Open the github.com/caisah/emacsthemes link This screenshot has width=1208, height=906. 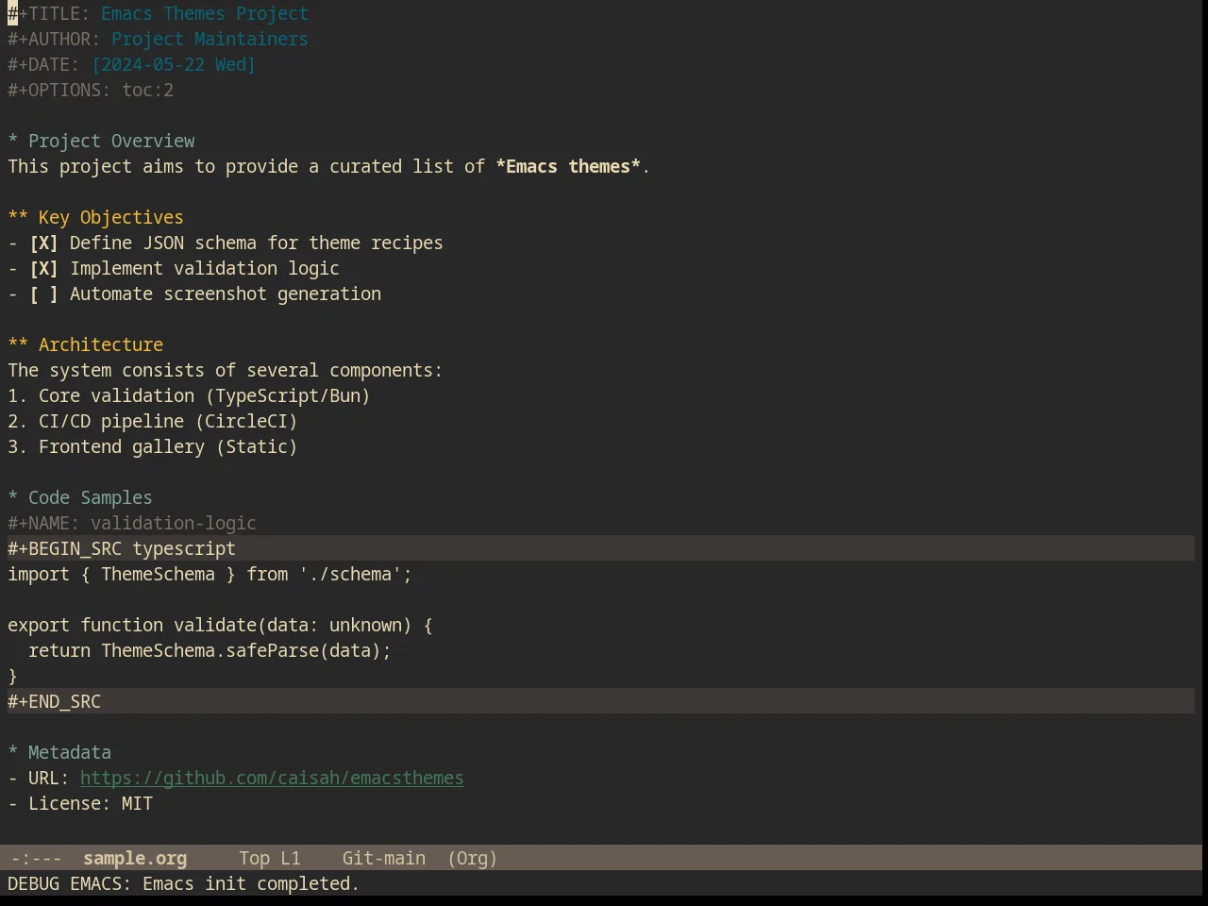pyautogui.click(x=272, y=779)
